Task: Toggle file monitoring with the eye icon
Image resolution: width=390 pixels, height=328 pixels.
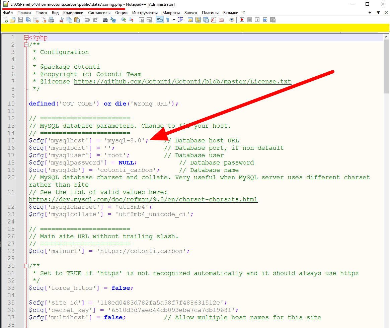Action: (x=232, y=20)
